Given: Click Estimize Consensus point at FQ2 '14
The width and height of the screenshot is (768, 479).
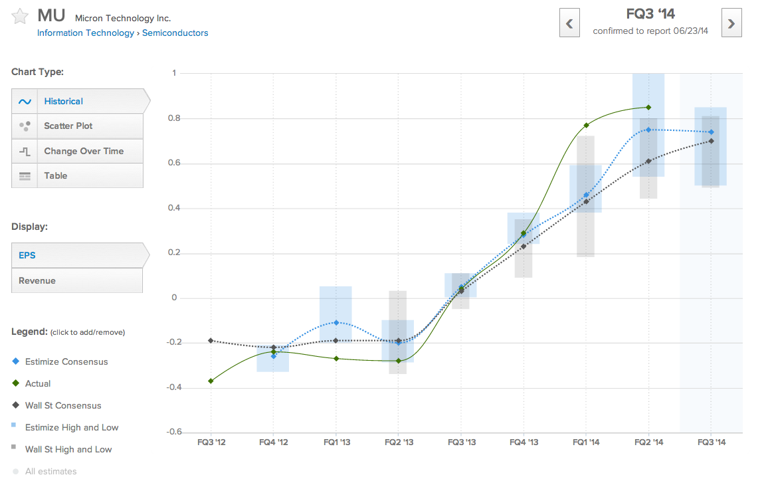Looking at the screenshot, I should click(x=648, y=130).
